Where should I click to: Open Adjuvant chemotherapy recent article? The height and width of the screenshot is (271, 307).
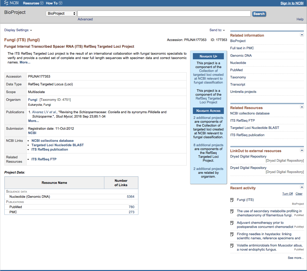[265, 225]
